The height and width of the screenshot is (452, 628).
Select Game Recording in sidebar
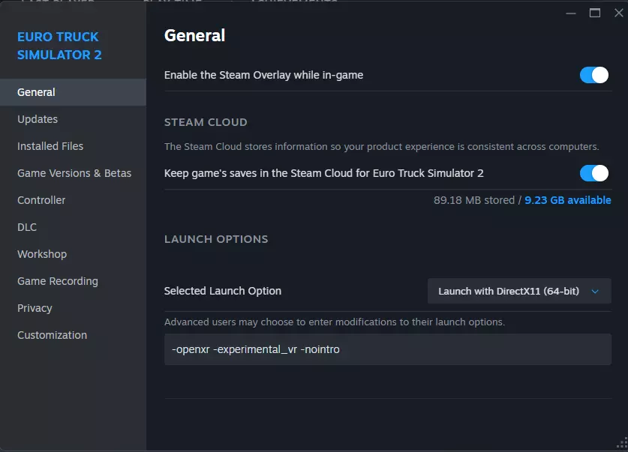pyautogui.click(x=73, y=281)
